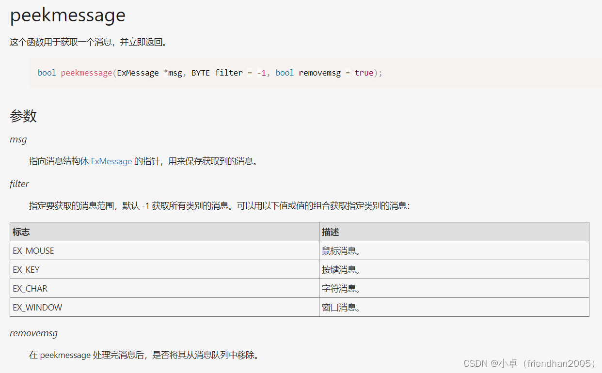Click the 描述 column header
The image size is (602, 373).
(x=330, y=232)
